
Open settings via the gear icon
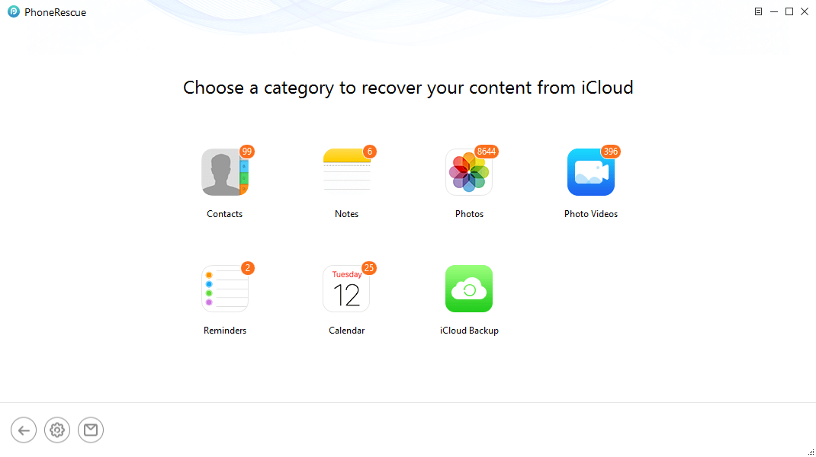click(57, 430)
